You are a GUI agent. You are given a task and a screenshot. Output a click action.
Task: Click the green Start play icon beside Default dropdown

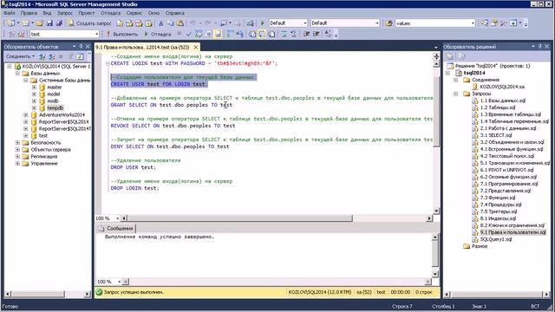pyautogui.click(x=262, y=23)
